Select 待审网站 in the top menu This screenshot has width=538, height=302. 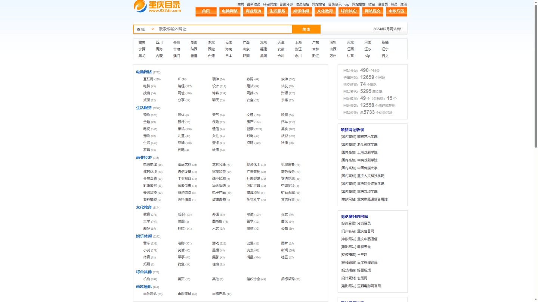[x=270, y=4]
